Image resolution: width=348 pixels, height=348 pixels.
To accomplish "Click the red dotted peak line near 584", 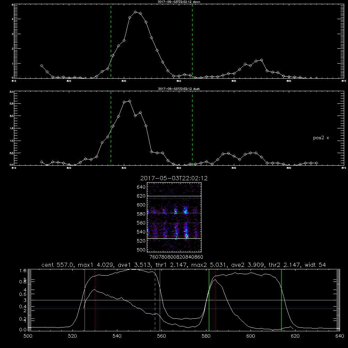I will point(215,300).
